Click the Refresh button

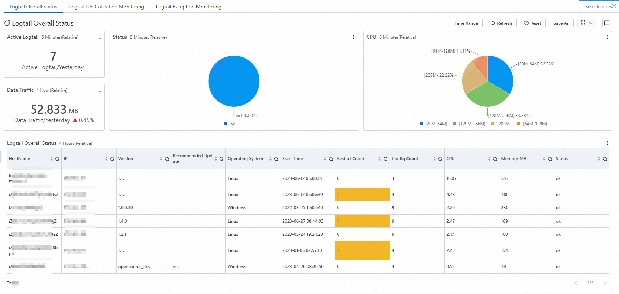(501, 23)
